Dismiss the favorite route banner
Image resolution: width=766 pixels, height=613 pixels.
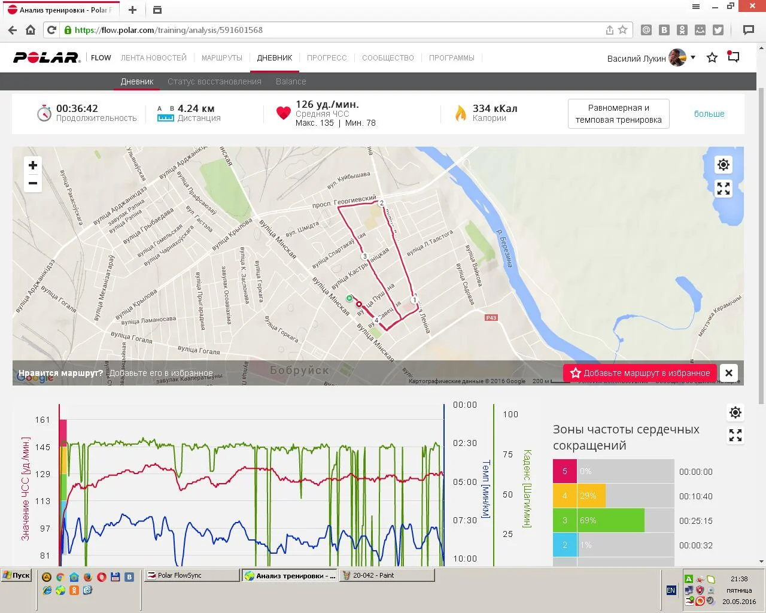(x=728, y=373)
